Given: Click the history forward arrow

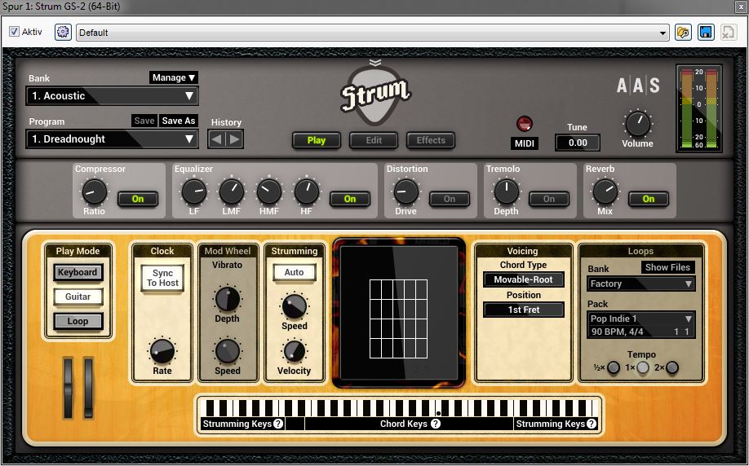Looking at the screenshot, I should click(x=234, y=139).
